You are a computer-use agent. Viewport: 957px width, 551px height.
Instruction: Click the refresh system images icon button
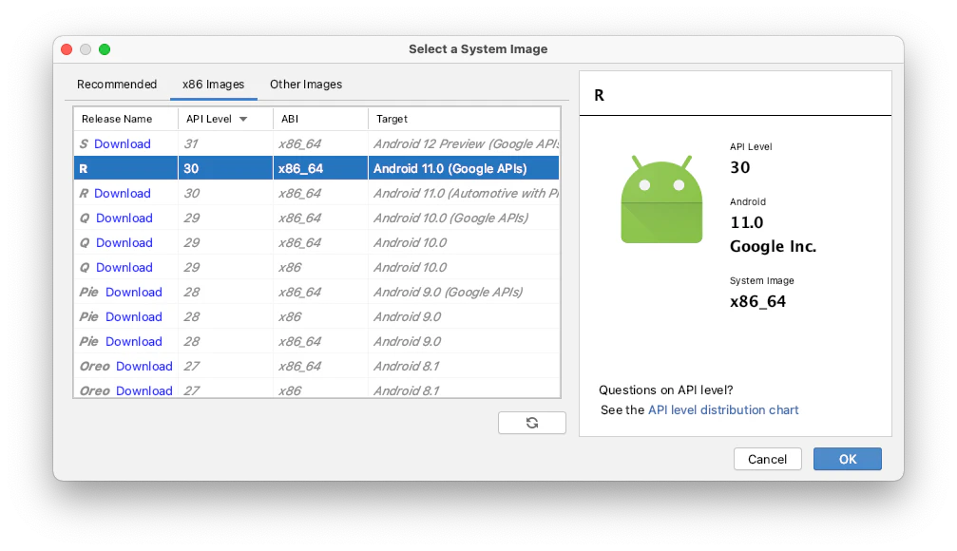[531, 423]
